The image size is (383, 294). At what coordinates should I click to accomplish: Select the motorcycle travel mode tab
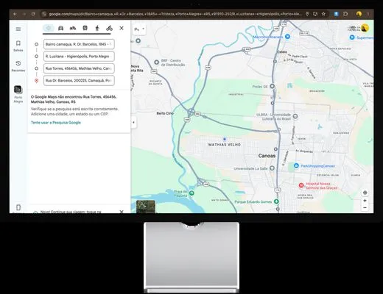73,28
